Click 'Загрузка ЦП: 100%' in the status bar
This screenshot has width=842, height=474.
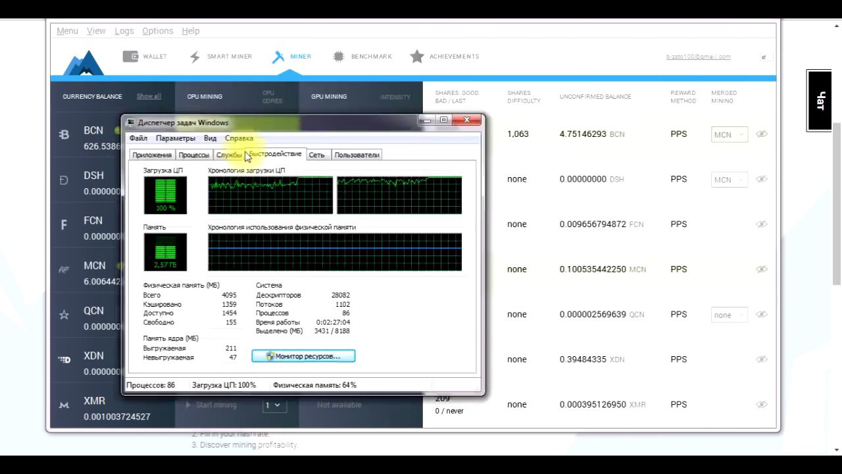pos(224,385)
